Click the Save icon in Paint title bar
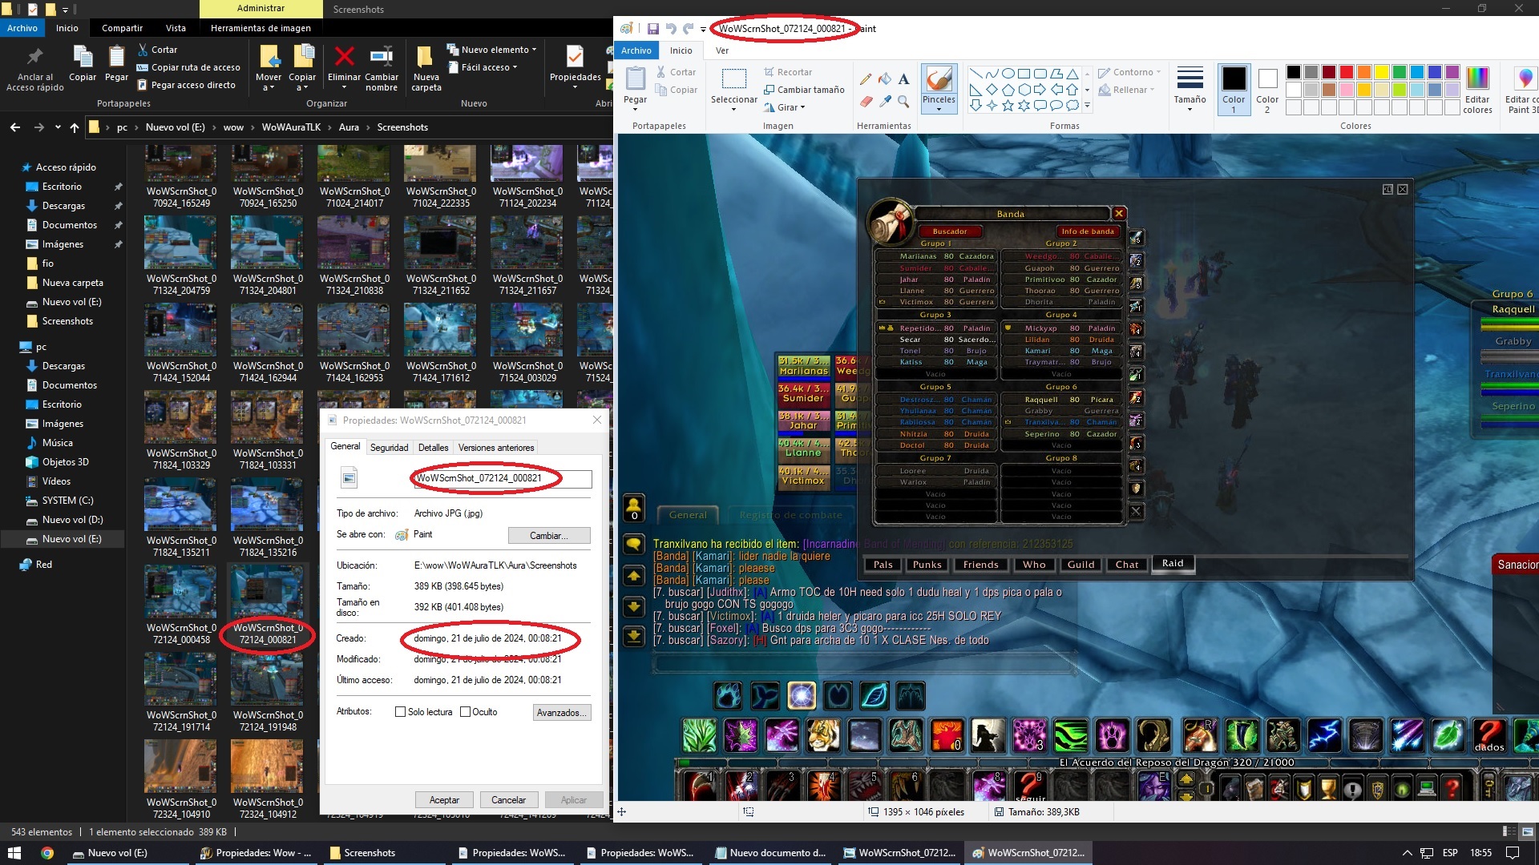The height and width of the screenshot is (865, 1539). click(652, 29)
